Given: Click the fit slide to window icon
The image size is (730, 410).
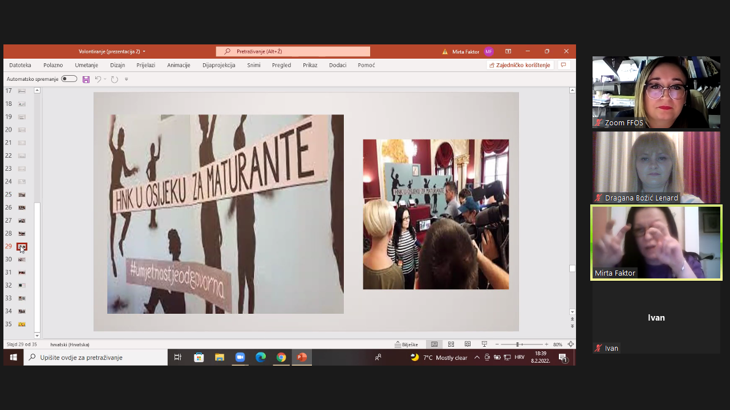Looking at the screenshot, I should click(570, 345).
